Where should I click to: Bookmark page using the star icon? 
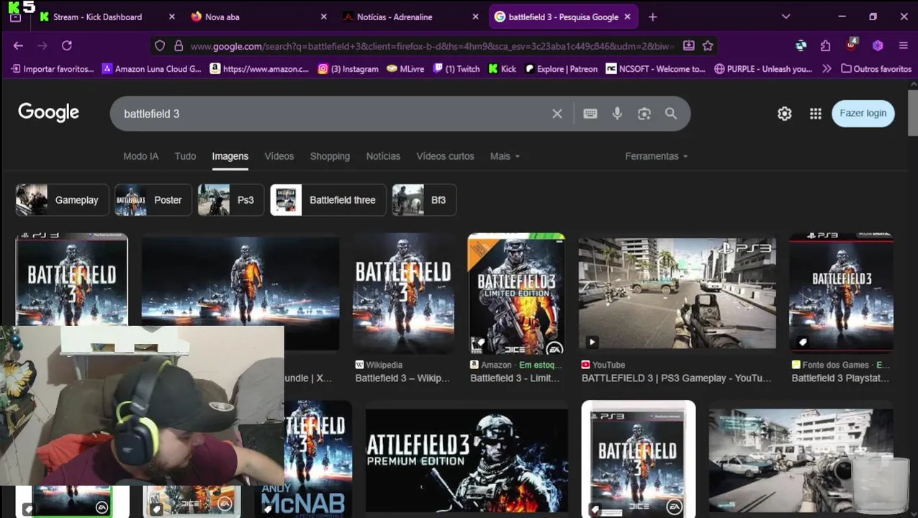point(708,45)
